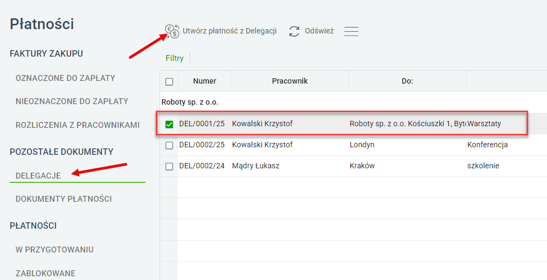Image resolution: width=547 pixels, height=280 pixels.
Task: Select the Delegacje menu item
Action: click(38, 176)
